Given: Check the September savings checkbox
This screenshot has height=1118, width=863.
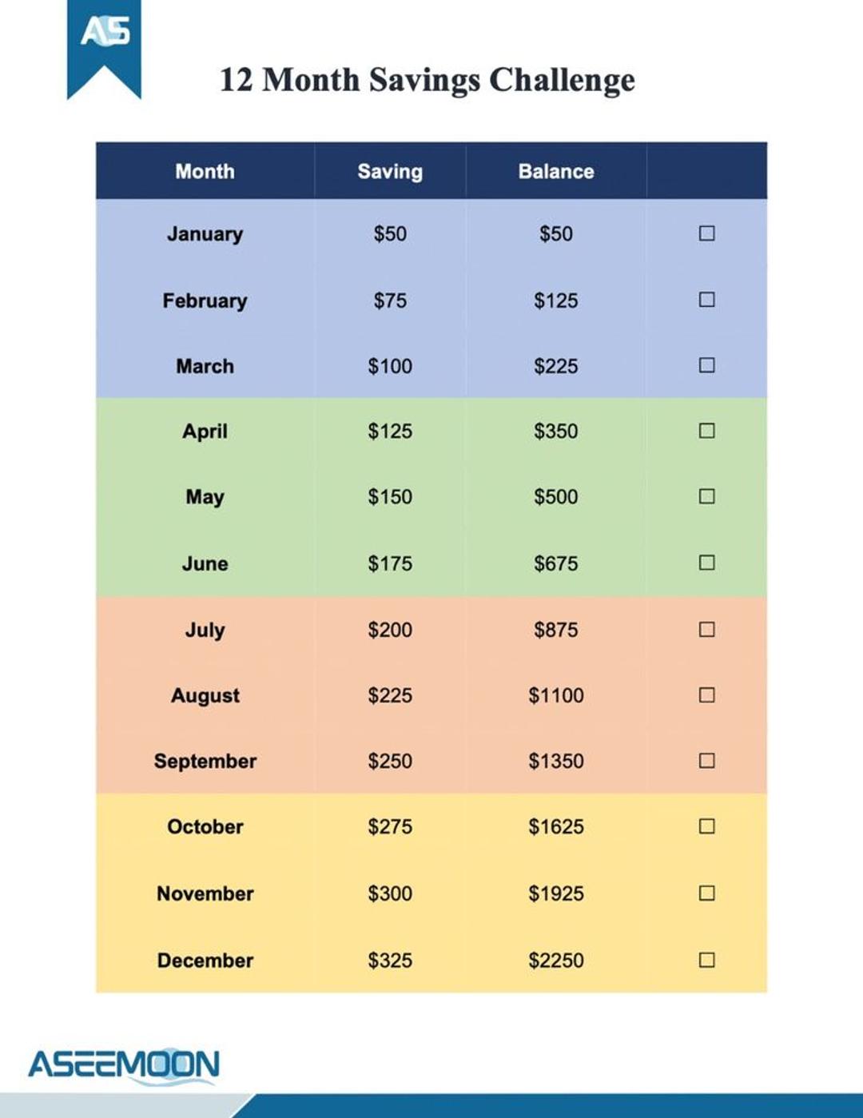Looking at the screenshot, I should tap(706, 761).
